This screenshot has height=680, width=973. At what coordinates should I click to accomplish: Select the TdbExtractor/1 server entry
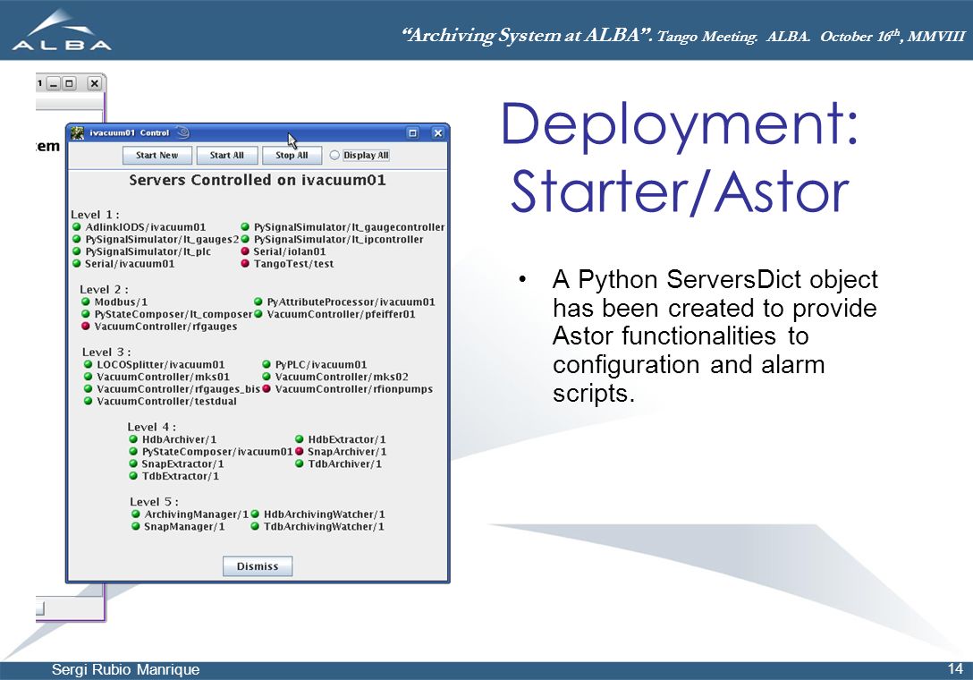click(181, 476)
